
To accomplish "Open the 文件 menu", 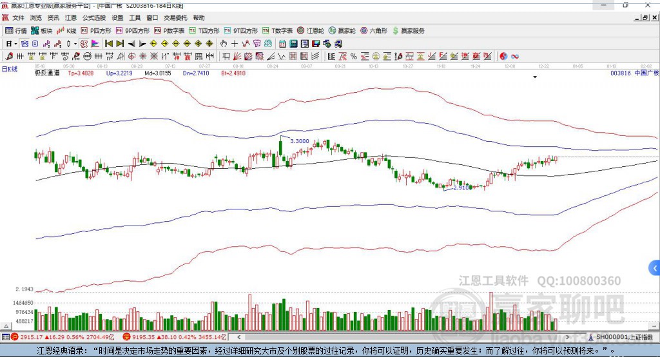I will point(18,17).
